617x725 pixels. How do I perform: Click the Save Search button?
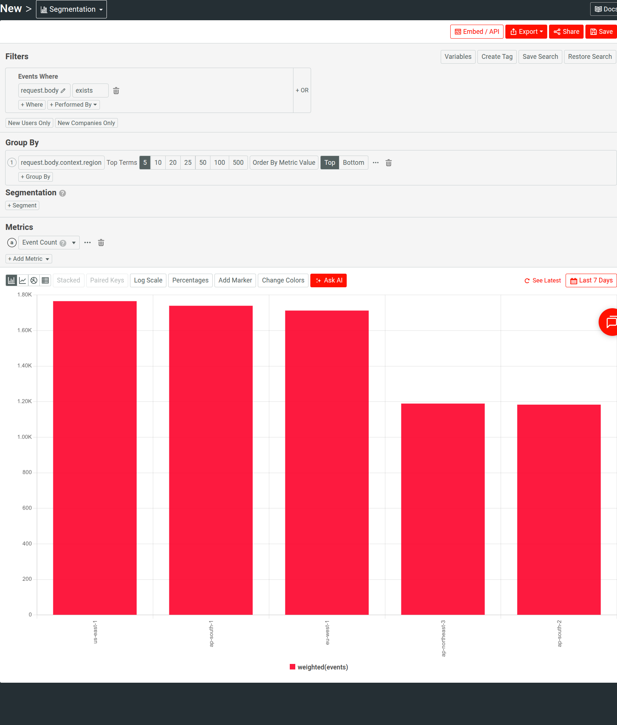click(540, 57)
